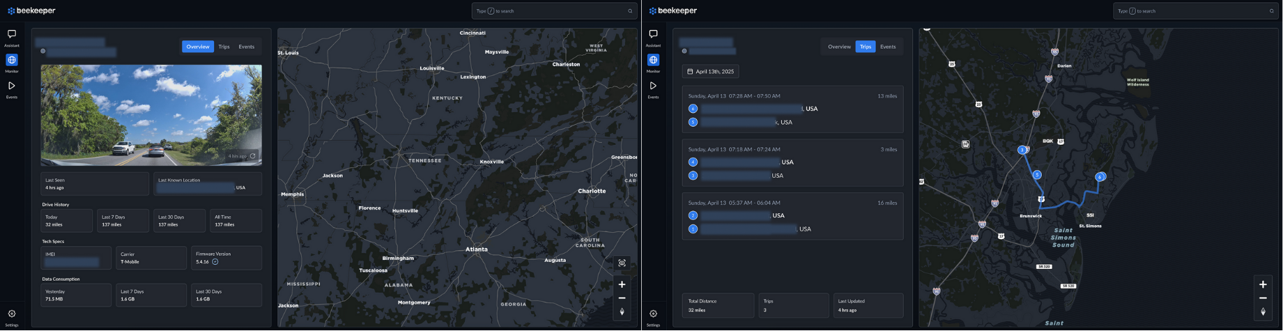
Task: Click the Carrier T-Mobile card
Action: coord(151,258)
